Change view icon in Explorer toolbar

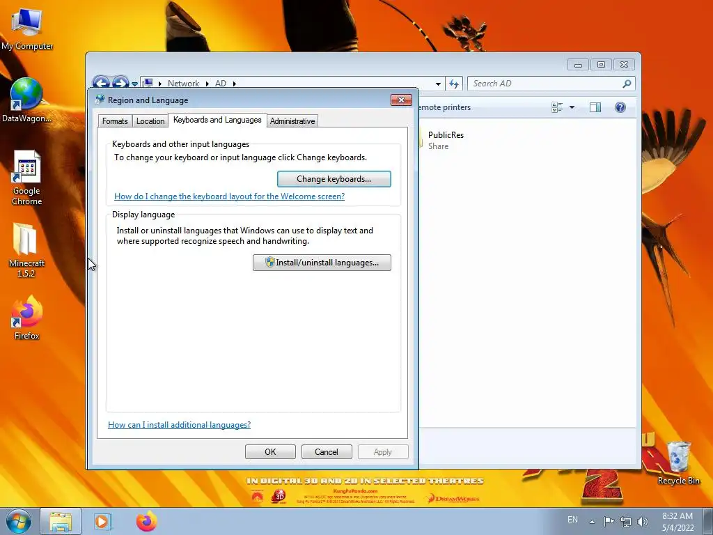point(557,107)
